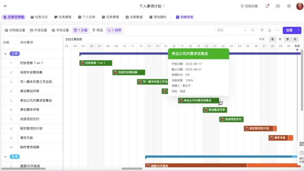Click the inbox icon beside bell
304x171 pixels.
coord(278,6)
